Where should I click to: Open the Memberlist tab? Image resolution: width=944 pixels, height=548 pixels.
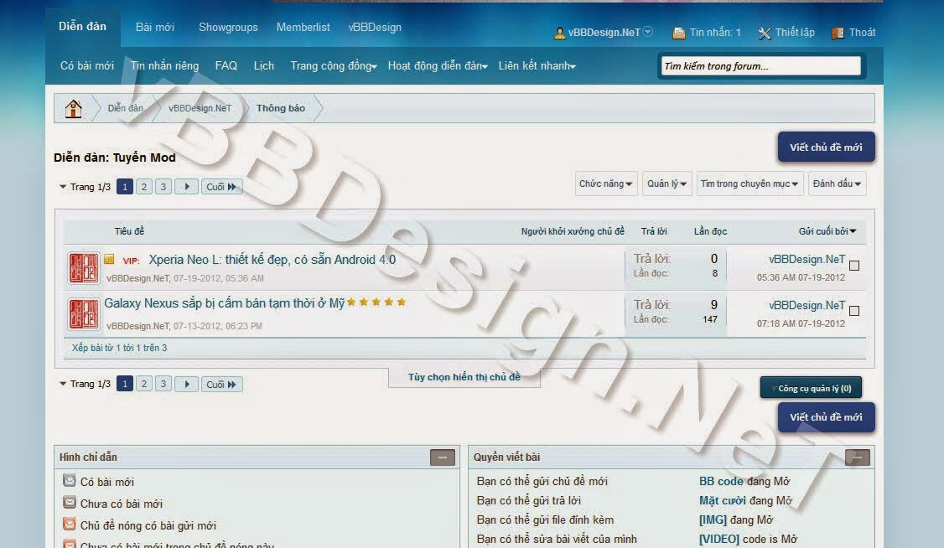click(x=303, y=27)
